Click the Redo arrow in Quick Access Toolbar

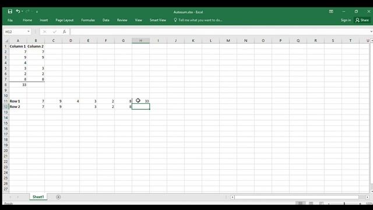[27, 12]
